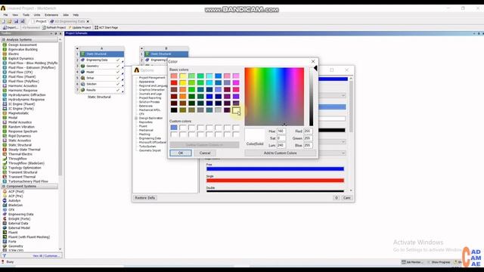Select Appearance in Options tree
The image size is (484, 272).
pos(146,82)
